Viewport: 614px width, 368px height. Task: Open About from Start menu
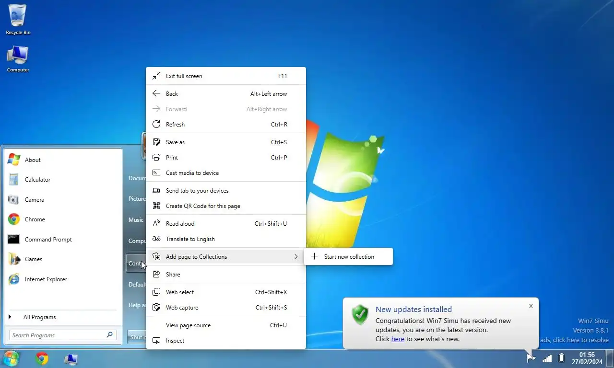[x=63, y=160]
